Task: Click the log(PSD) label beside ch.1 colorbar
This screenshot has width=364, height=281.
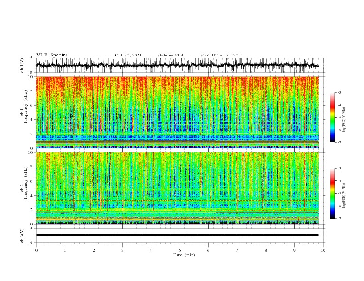Action: pos(344,120)
